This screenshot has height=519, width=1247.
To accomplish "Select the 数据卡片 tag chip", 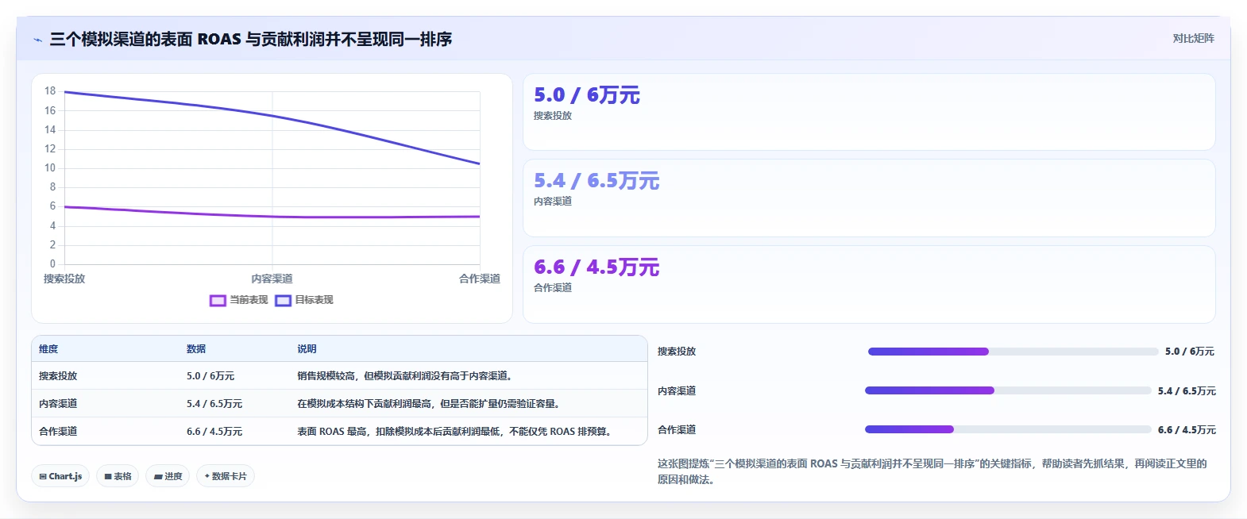I will [226, 476].
